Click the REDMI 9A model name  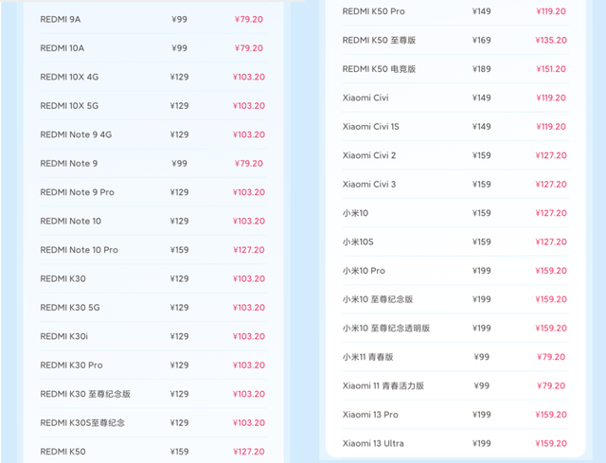60,19
